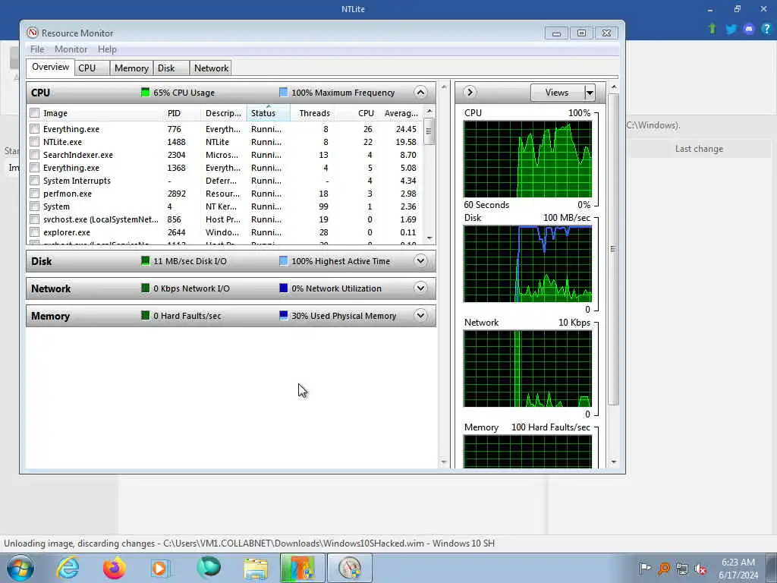
Task: Open the Help menu
Action: [x=107, y=49]
